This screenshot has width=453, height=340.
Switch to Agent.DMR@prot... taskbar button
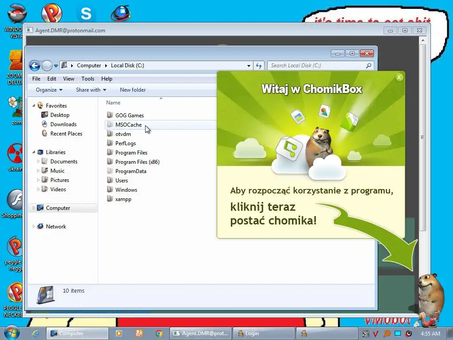coord(201,333)
